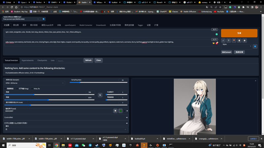
Task: Click the orange 生成 generate button
Action: pos(239,33)
